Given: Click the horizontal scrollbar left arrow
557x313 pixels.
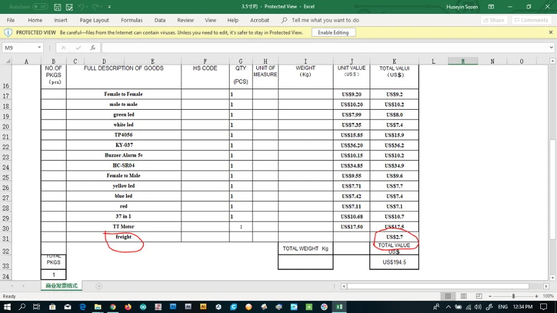Looking at the screenshot, I should 344,286.
